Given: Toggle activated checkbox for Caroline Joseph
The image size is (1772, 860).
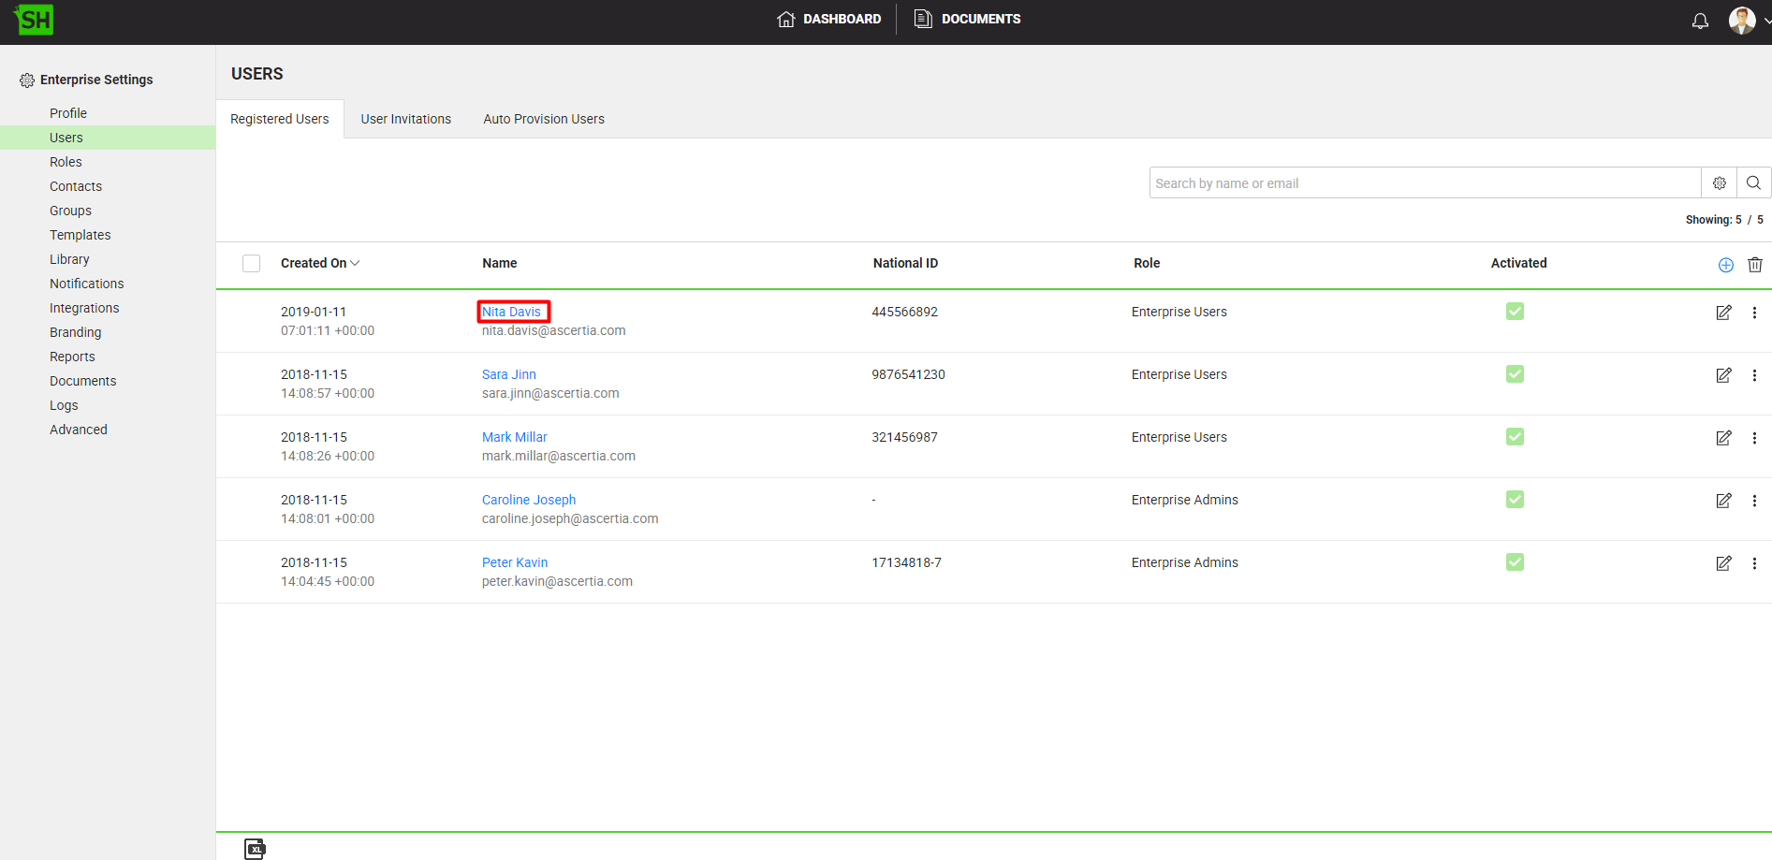Looking at the screenshot, I should 1515,500.
